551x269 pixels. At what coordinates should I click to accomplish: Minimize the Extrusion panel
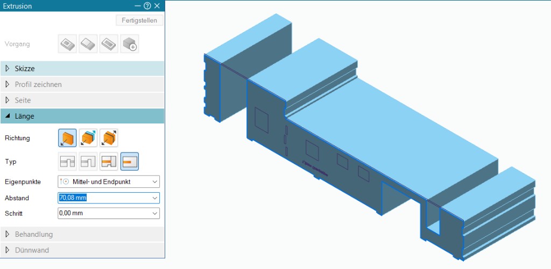(137, 6)
